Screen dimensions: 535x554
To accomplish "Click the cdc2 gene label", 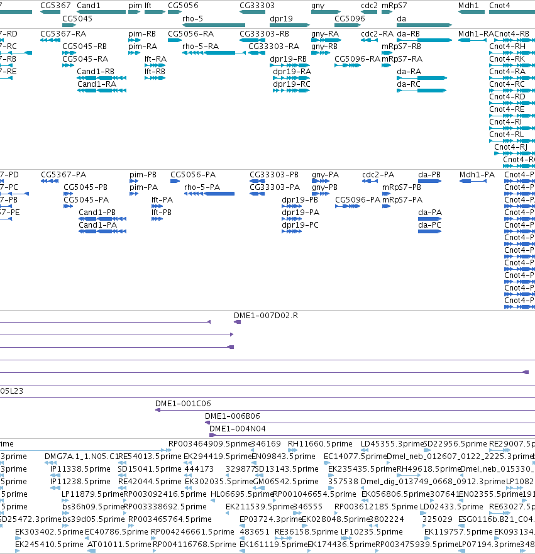I will coord(369,5).
